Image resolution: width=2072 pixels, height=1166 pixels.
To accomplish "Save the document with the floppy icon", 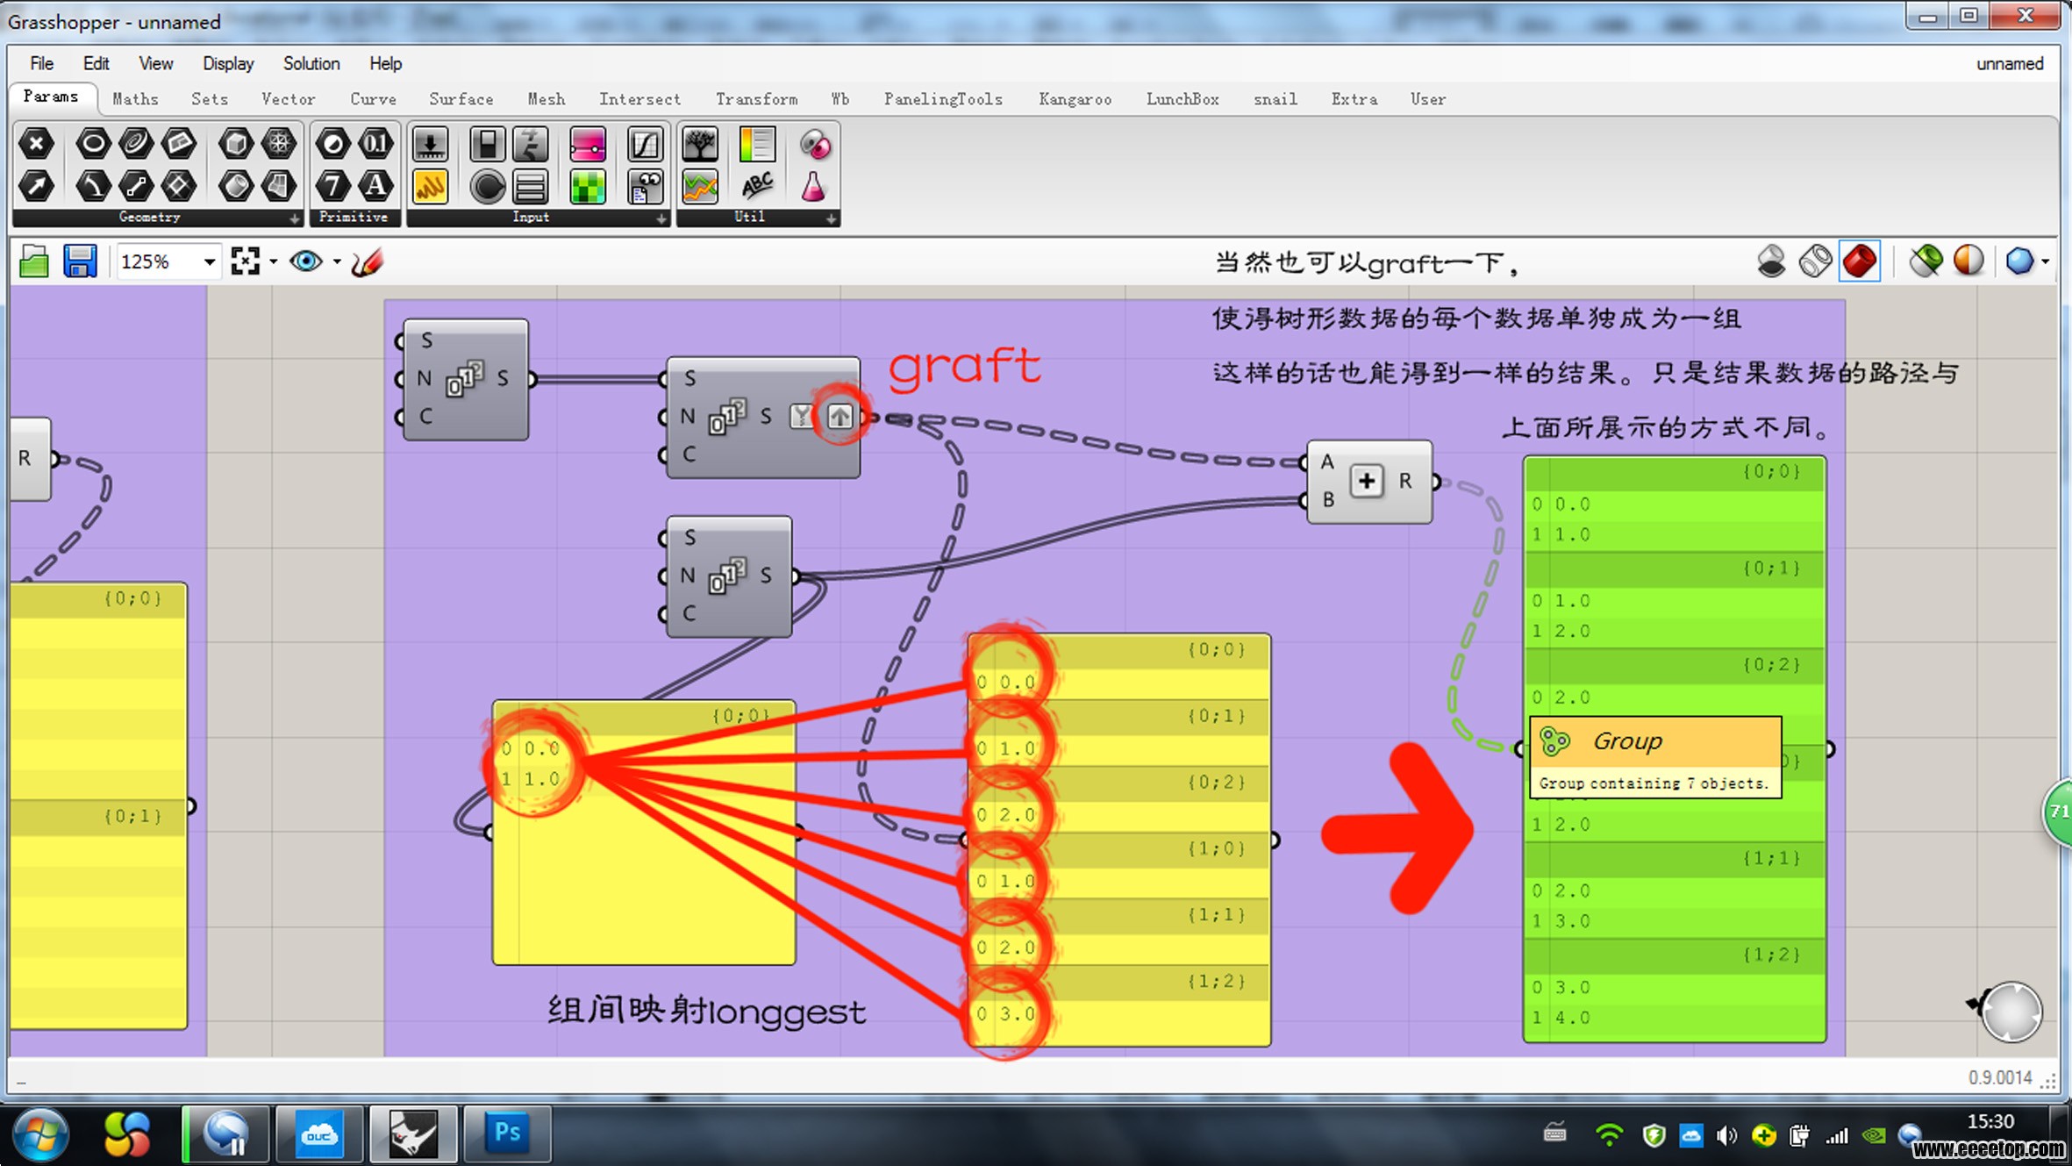I will pos(80,261).
